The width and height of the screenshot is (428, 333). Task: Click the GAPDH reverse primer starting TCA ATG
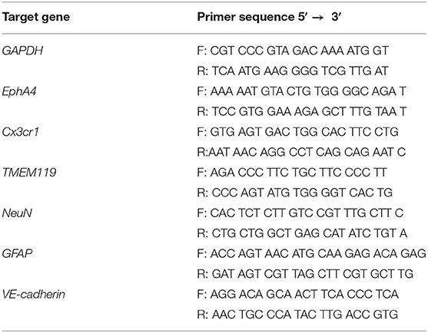pyautogui.click(x=292, y=71)
